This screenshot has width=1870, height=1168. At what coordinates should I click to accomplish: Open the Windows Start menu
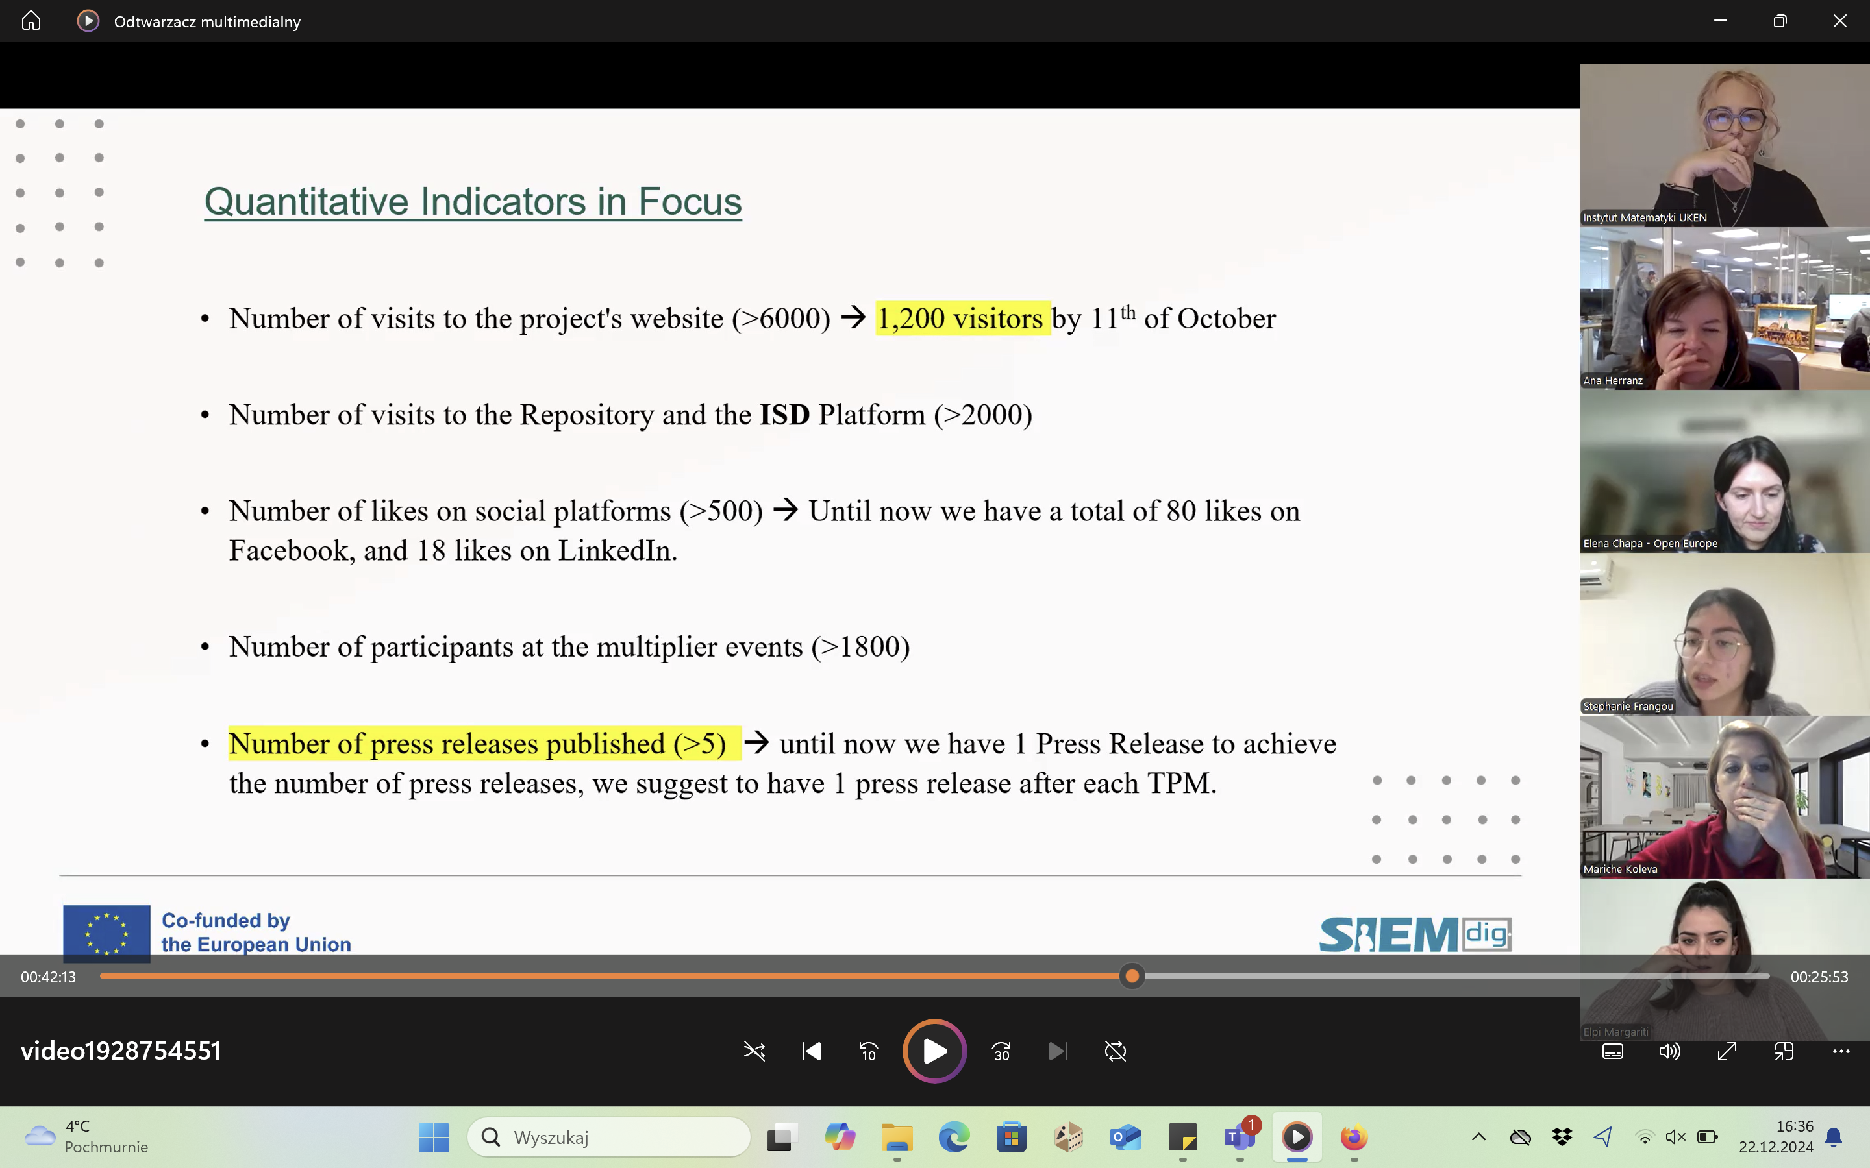pyautogui.click(x=434, y=1137)
